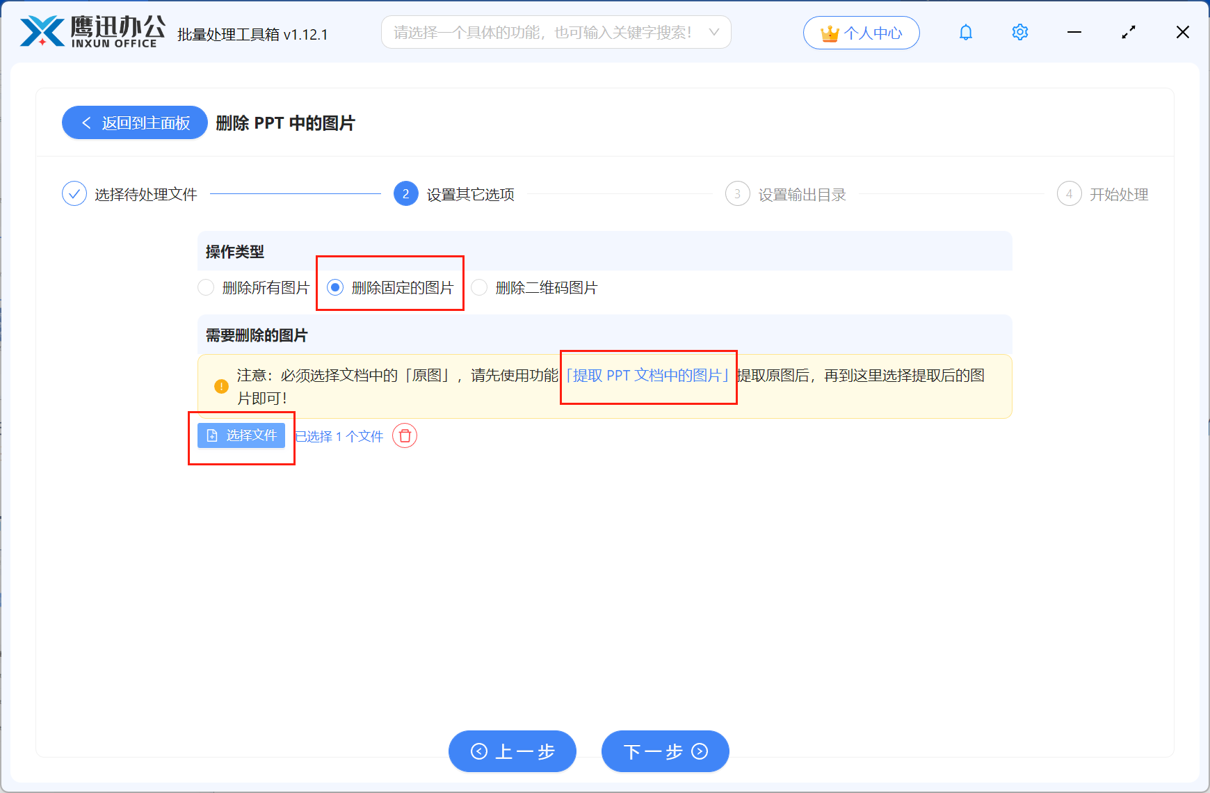
Task: Click the crown icon in 个人中心
Action: (829, 31)
